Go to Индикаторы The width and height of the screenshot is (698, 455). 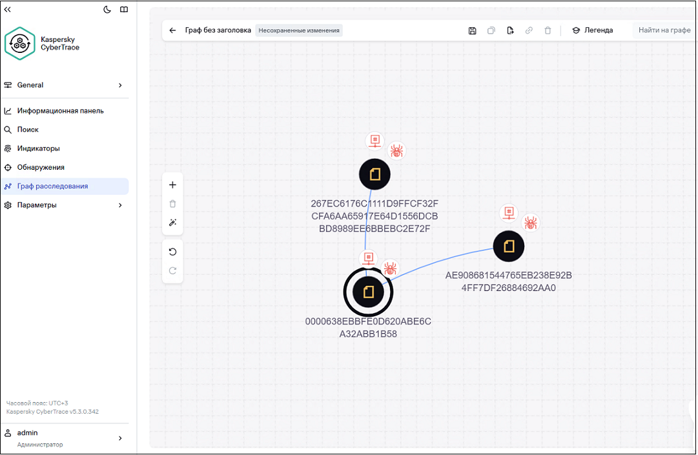coord(65,148)
